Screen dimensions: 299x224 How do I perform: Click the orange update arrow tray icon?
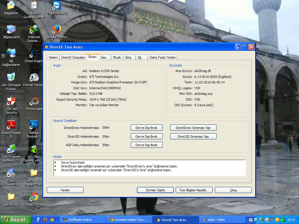coord(277,220)
